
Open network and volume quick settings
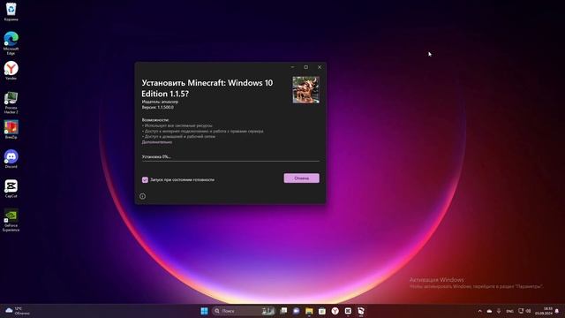524,311
